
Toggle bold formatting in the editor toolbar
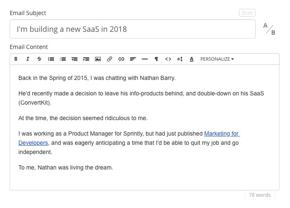[16, 59]
